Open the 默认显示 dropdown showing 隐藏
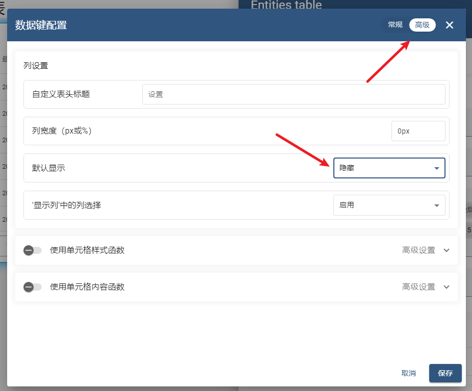 click(389, 168)
